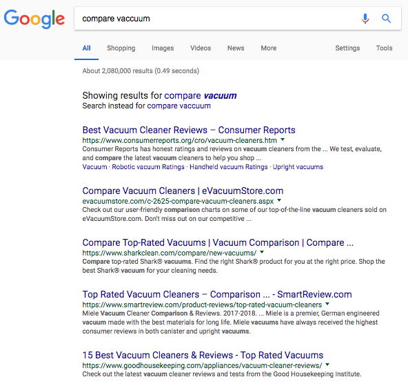Open Robotic vacuum Ratings sitelink
408x386 pixels.
point(148,167)
